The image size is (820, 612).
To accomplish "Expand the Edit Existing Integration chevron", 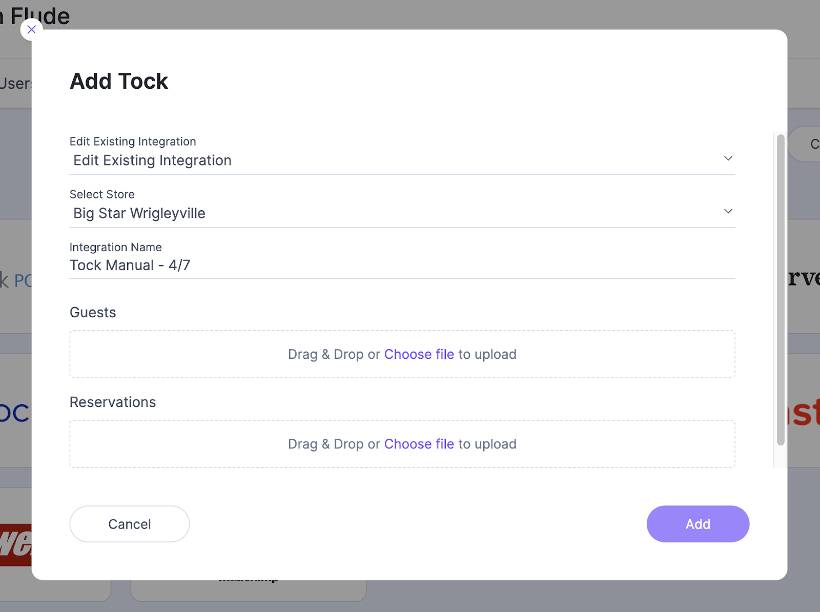I will (x=728, y=158).
